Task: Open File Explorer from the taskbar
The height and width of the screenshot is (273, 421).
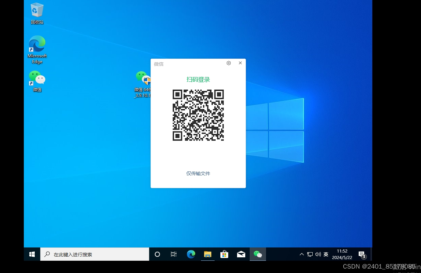Action: point(208,254)
